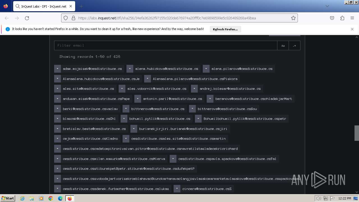359x202 pixels.
Task: Launch Microsoft Edge from taskbar
Action: pyautogui.click(x=60, y=198)
